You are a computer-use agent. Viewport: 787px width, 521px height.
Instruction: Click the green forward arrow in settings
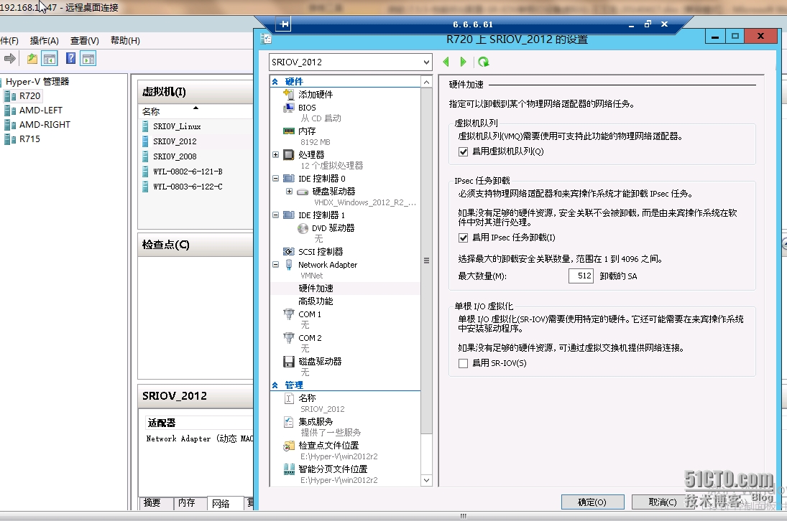point(463,62)
